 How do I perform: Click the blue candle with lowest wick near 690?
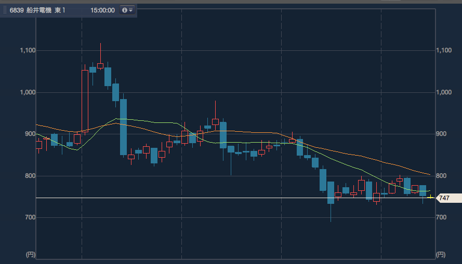point(331,192)
